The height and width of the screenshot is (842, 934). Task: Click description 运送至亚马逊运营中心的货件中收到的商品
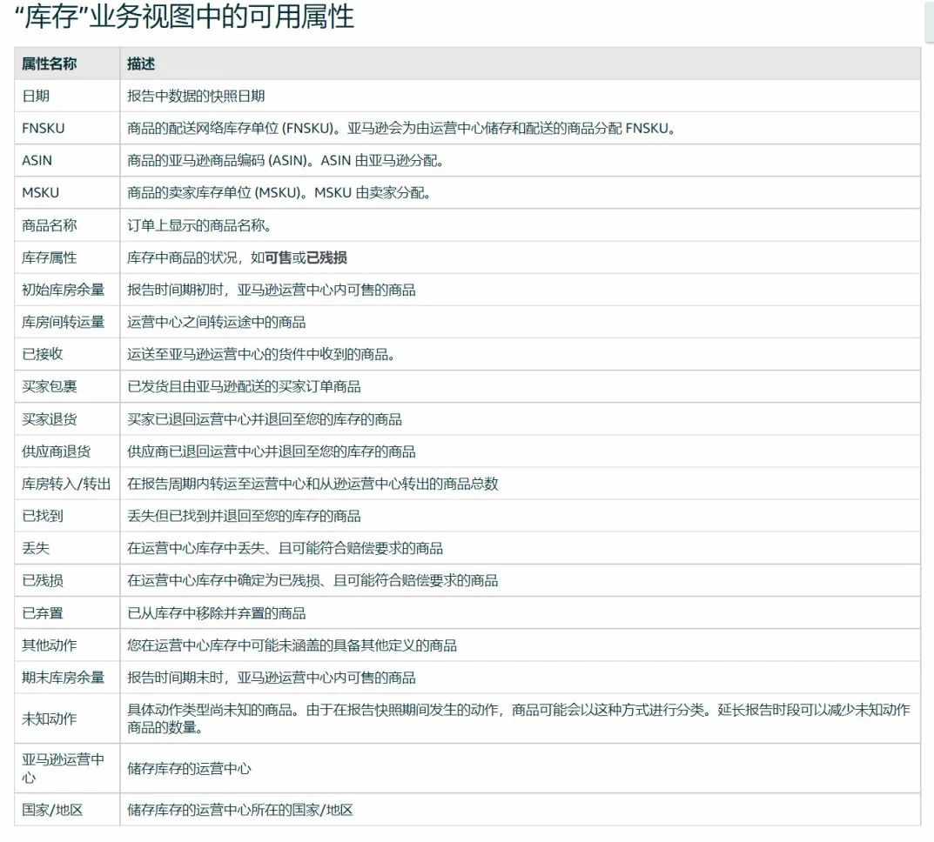click(261, 355)
